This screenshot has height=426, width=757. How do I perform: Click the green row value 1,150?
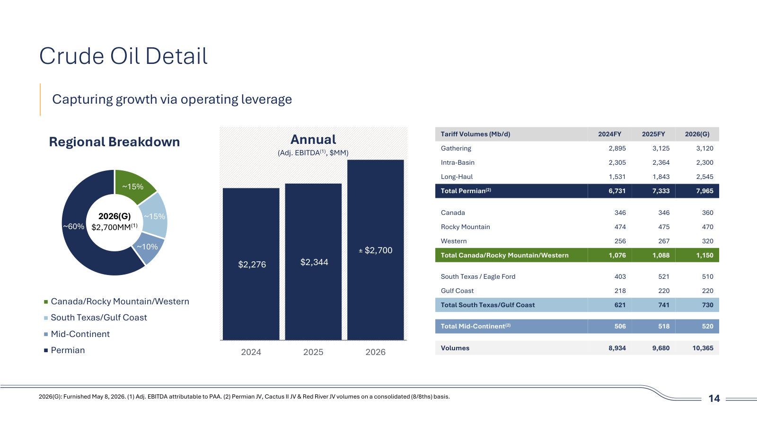click(x=704, y=255)
